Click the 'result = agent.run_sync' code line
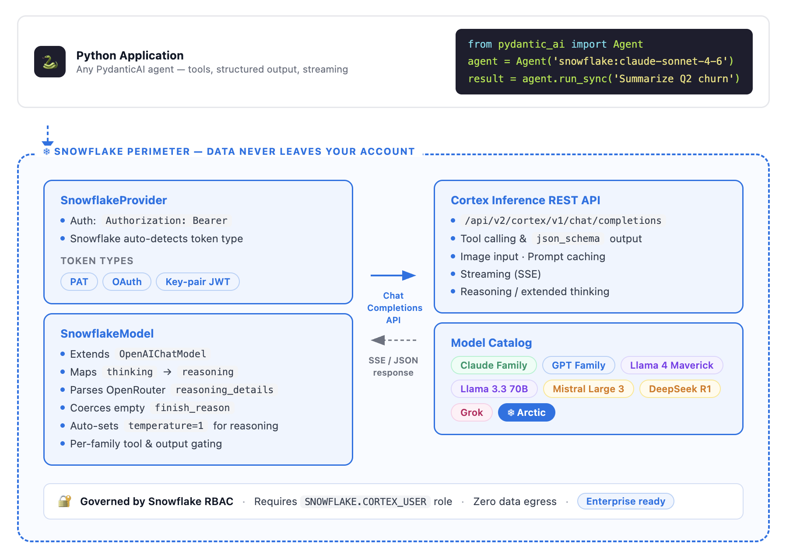786x558 pixels. pos(604,79)
